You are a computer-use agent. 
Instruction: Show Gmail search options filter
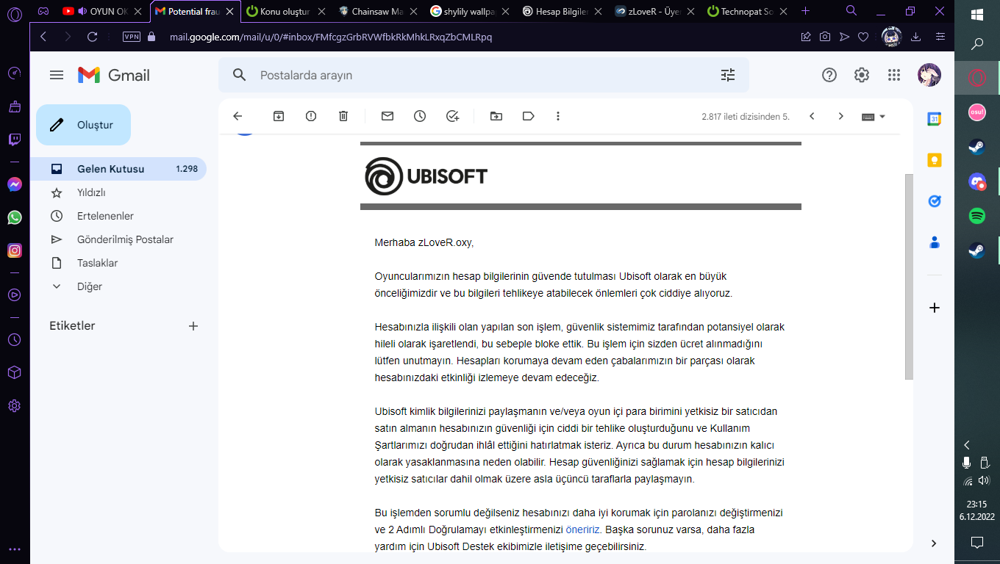click(728, 75)
